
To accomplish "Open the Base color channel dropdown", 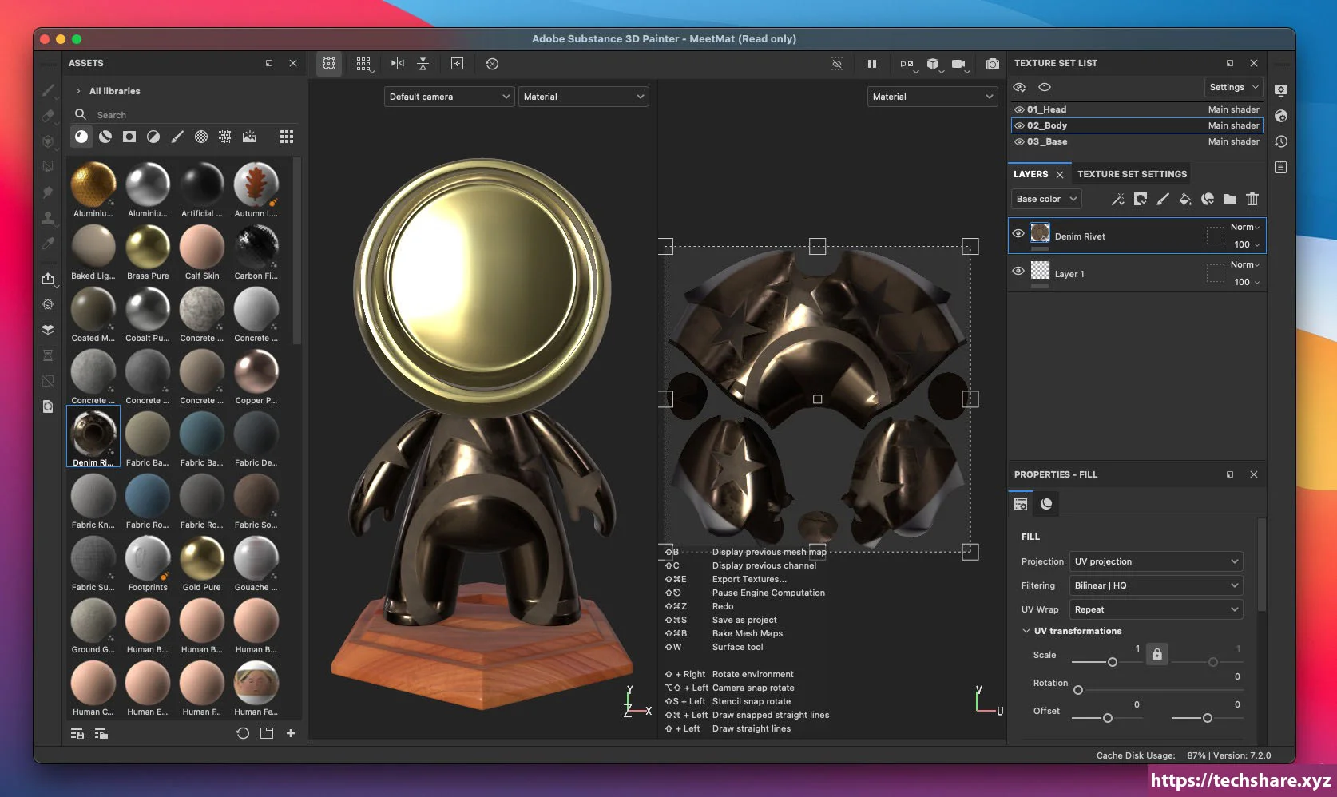I will coord(1046,199).
